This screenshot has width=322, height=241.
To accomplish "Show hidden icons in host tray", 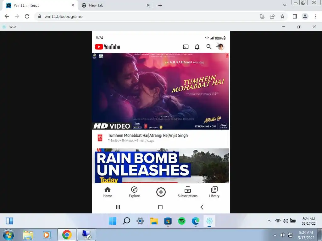I will coord(275,235).
